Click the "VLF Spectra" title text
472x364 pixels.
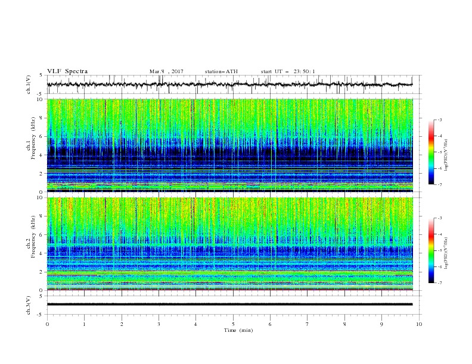click(67, 71)
